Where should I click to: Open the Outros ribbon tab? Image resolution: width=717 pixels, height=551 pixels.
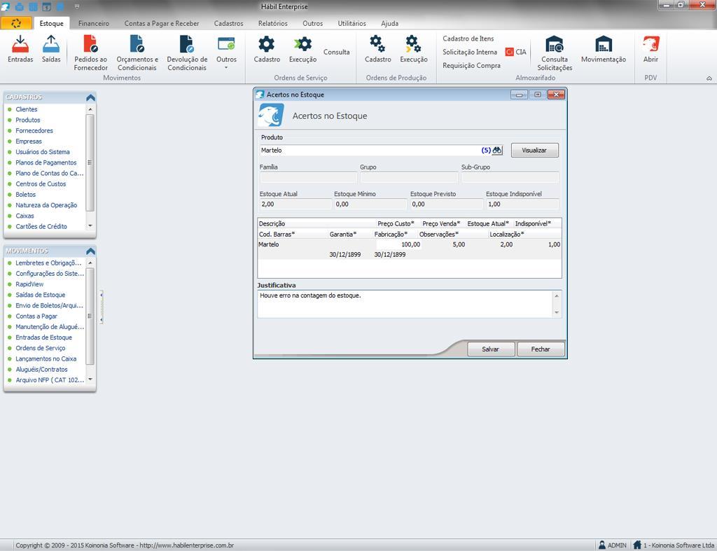313,23
